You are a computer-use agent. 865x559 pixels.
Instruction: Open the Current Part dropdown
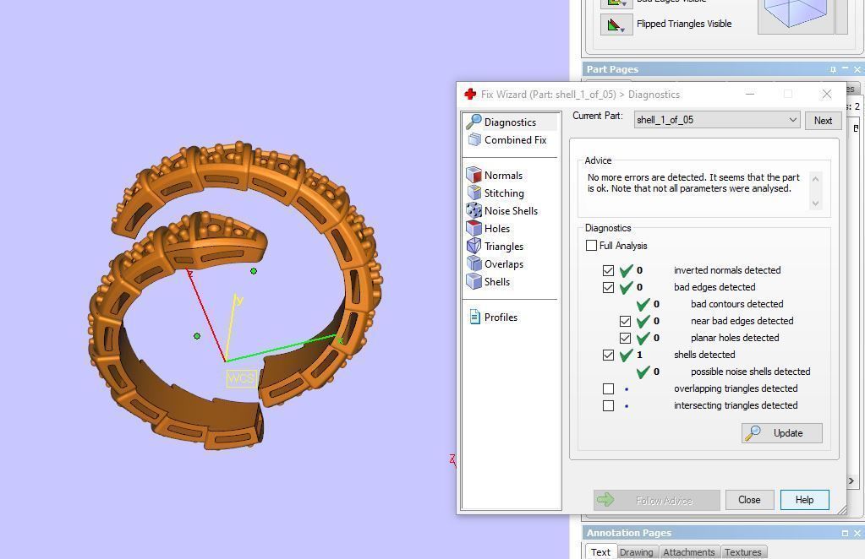[x=716, y=120]
